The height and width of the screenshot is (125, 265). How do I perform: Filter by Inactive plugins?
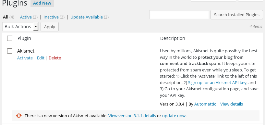51,17
